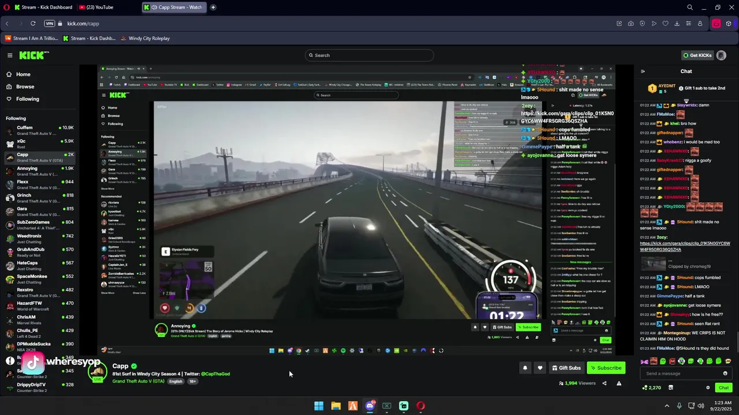The height and width of the screenshot is (415, 739).
Task: Open Grinch's channel in Following list
Action: coord(39,198)
